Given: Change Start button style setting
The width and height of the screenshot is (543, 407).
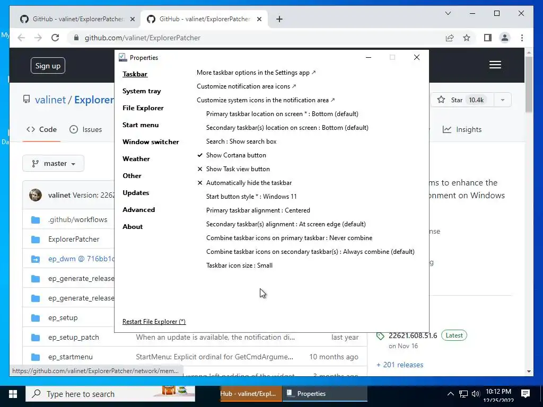Looking at the screenshot, I should [251, 197].
